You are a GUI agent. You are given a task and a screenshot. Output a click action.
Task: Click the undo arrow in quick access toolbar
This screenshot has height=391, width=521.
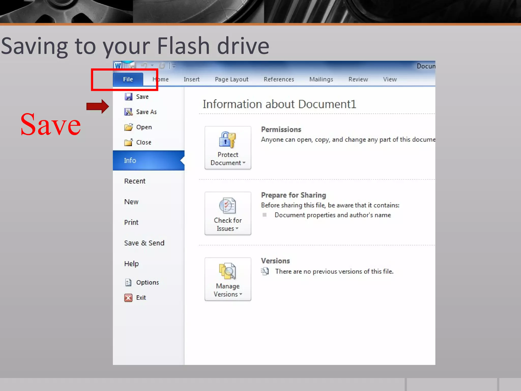144,66
